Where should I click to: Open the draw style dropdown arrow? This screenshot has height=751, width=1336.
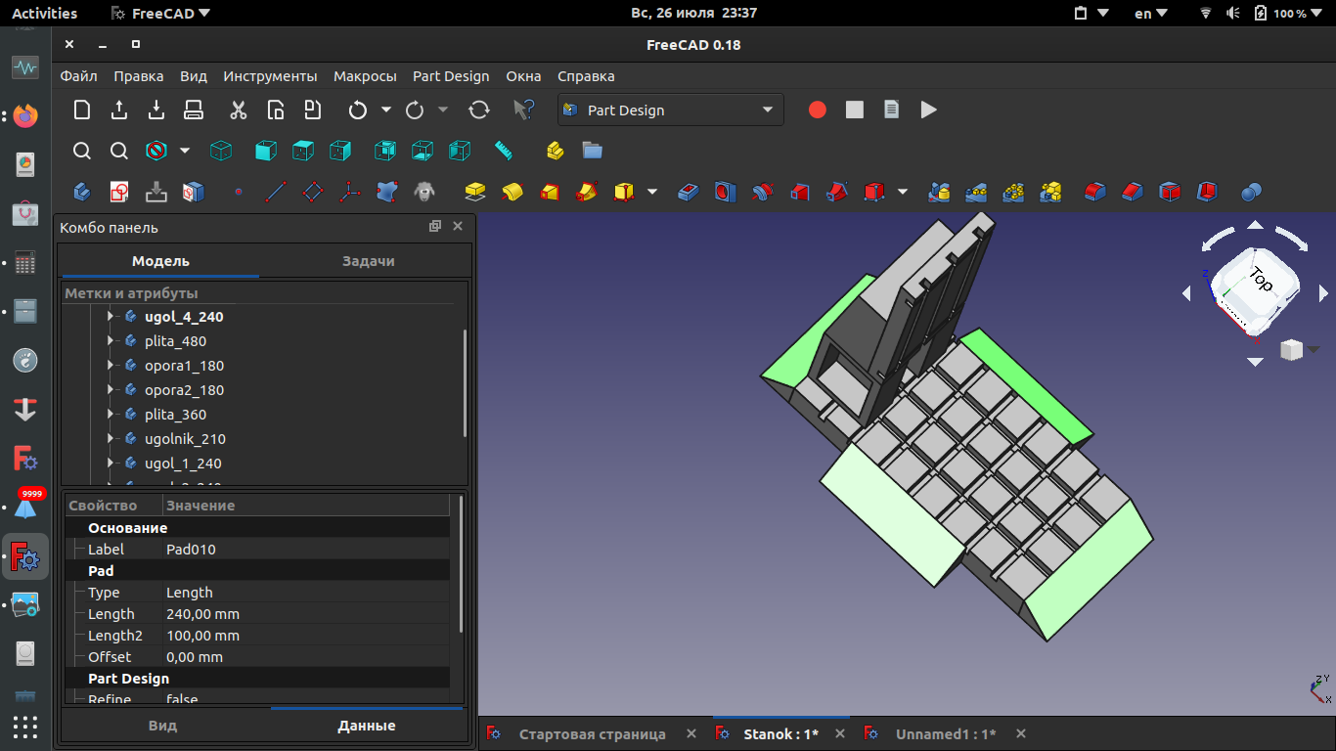tap(184, 151)
